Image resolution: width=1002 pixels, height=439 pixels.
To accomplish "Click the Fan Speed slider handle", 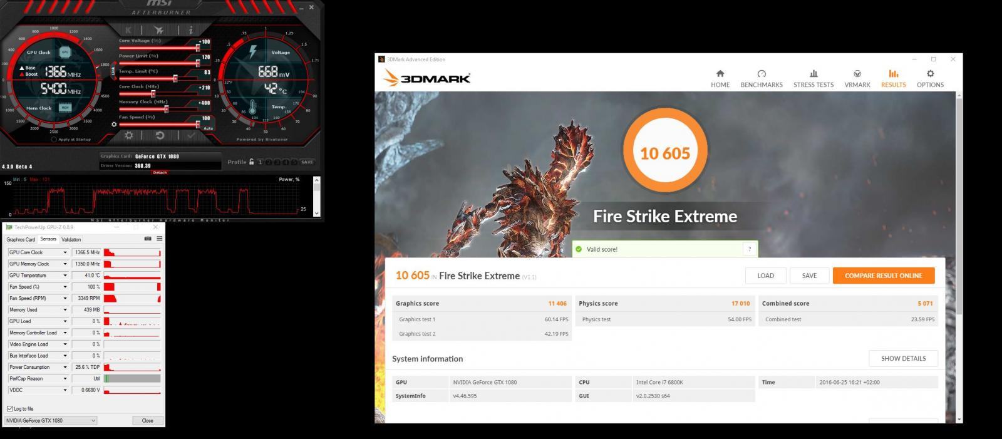I will click(x=198, y=124).
